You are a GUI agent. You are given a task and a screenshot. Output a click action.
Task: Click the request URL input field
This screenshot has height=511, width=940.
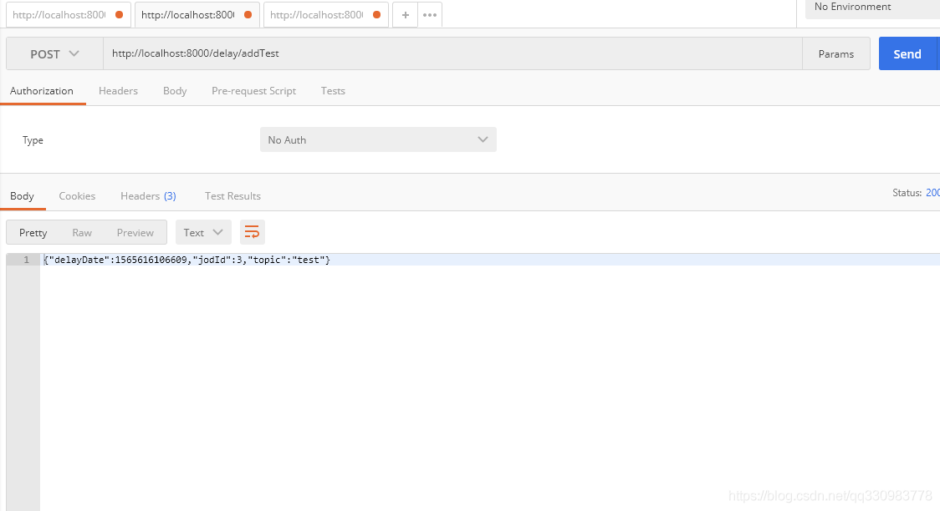[452, 53]
